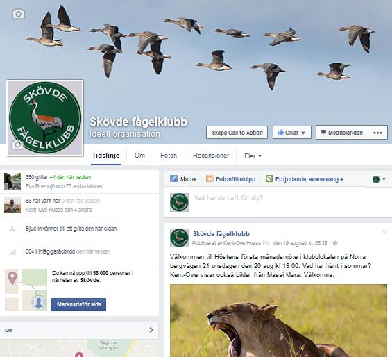Open the Skövde fågelklubb profile picture
The width and height of the screenshot is (392, 357).
[x=45, y=117]
